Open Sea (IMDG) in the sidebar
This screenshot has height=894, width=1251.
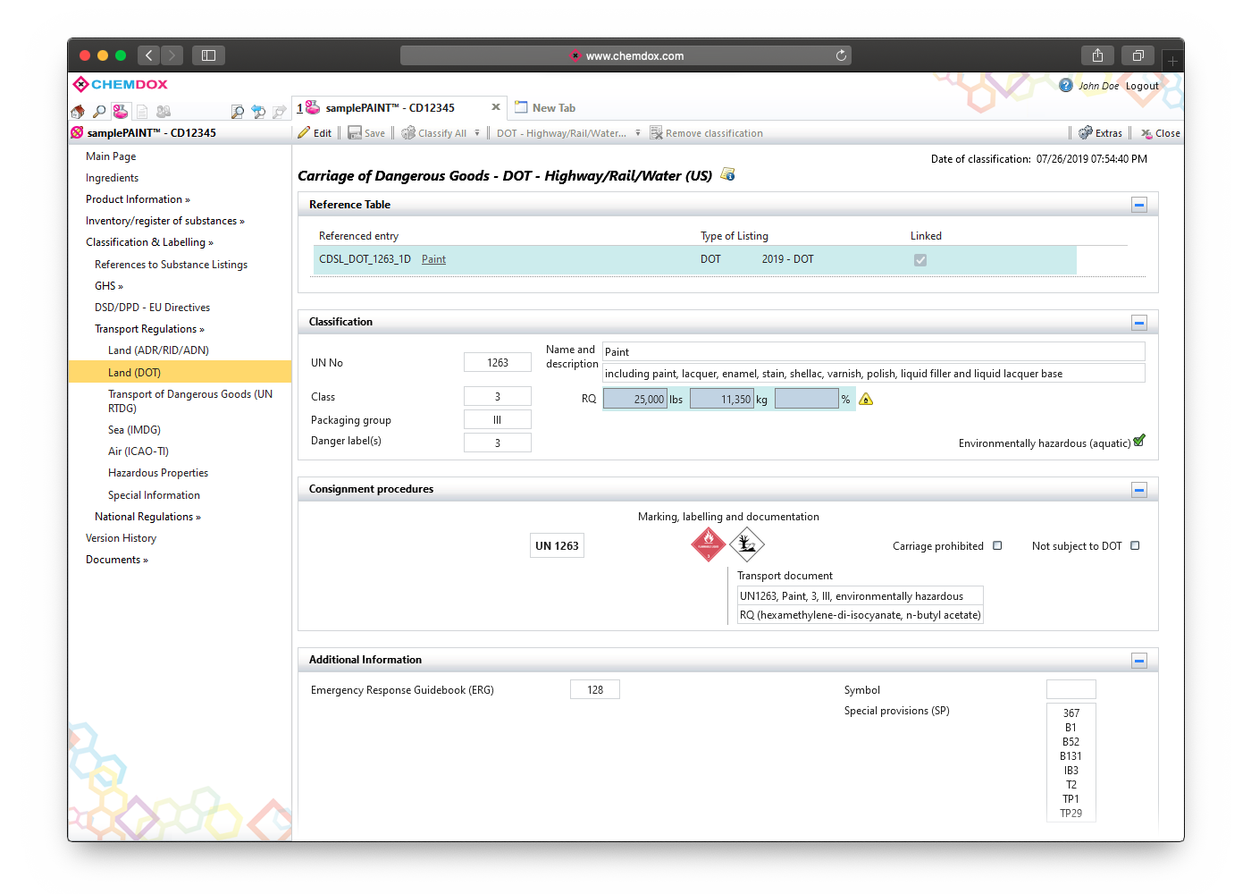(x=134, y=430)
